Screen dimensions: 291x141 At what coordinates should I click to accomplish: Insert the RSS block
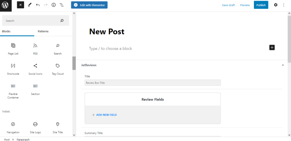(x=35, y=49)
